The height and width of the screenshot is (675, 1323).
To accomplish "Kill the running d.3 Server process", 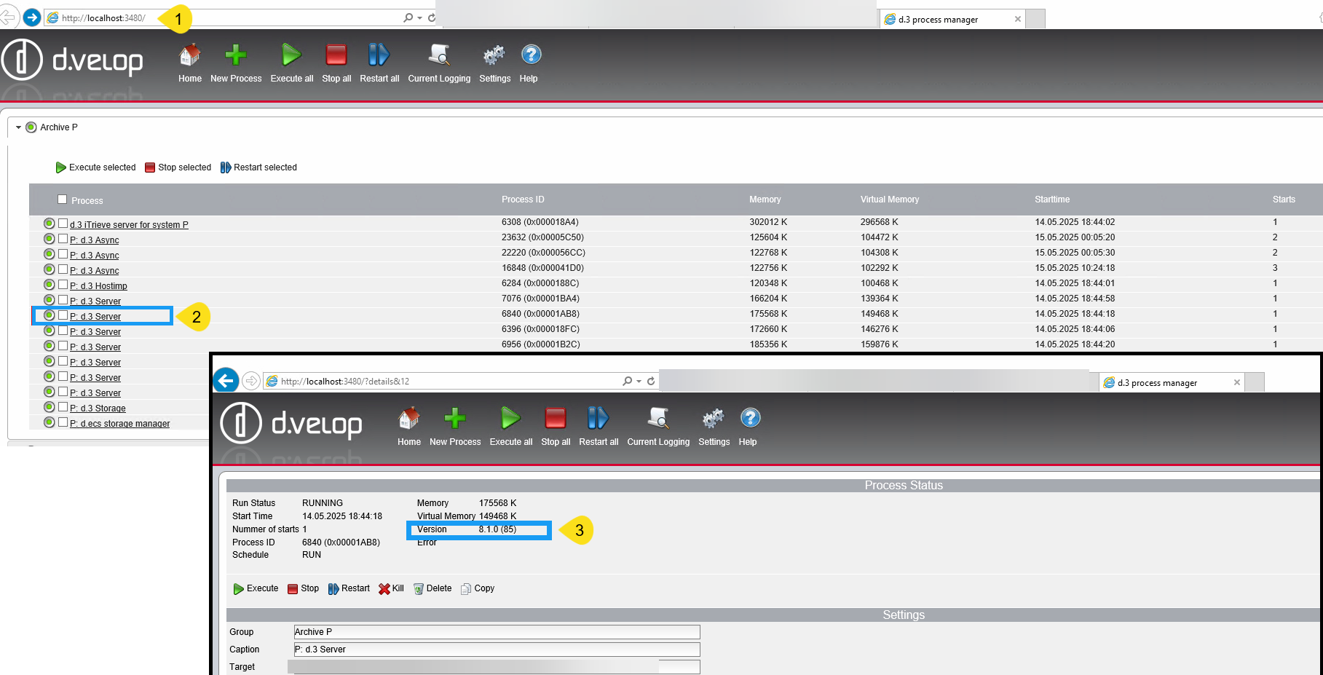I will pyautogui.click(x=391, y=588).
